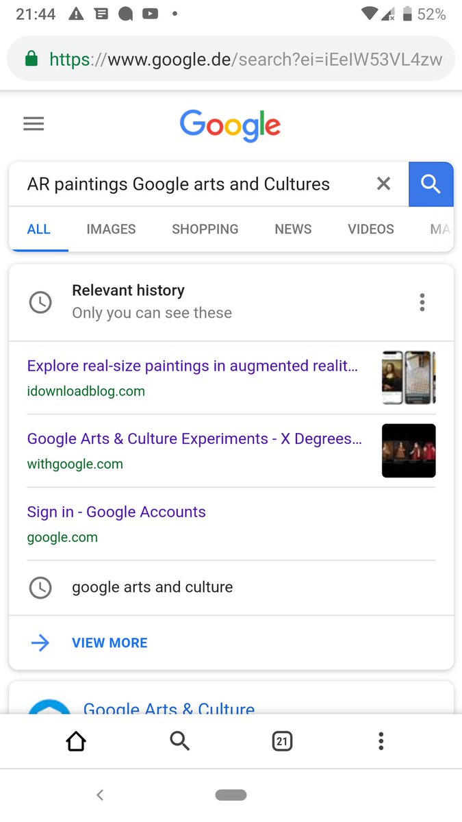Screen dimensions: 462x822
Task: Switch to the Shopping tab
Action: 205,229
